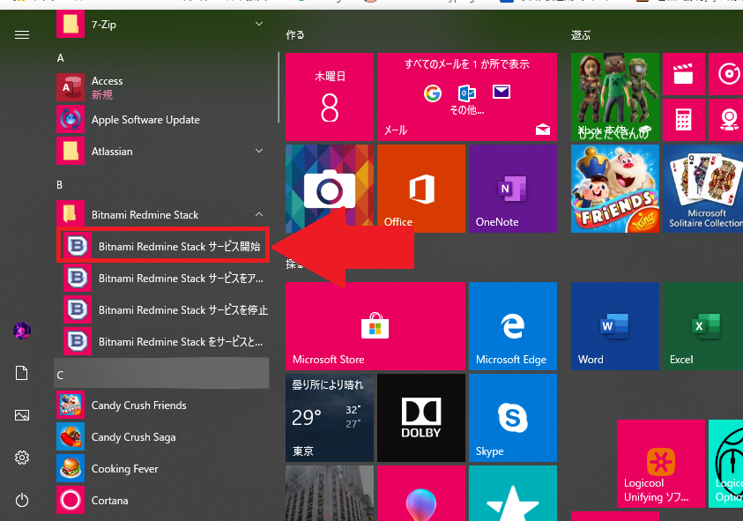Image resolution: width=743 pixels, height=521 pixels.
Task: Open Microsoft Solitaire Collection tile
Action: click(703, 189)
